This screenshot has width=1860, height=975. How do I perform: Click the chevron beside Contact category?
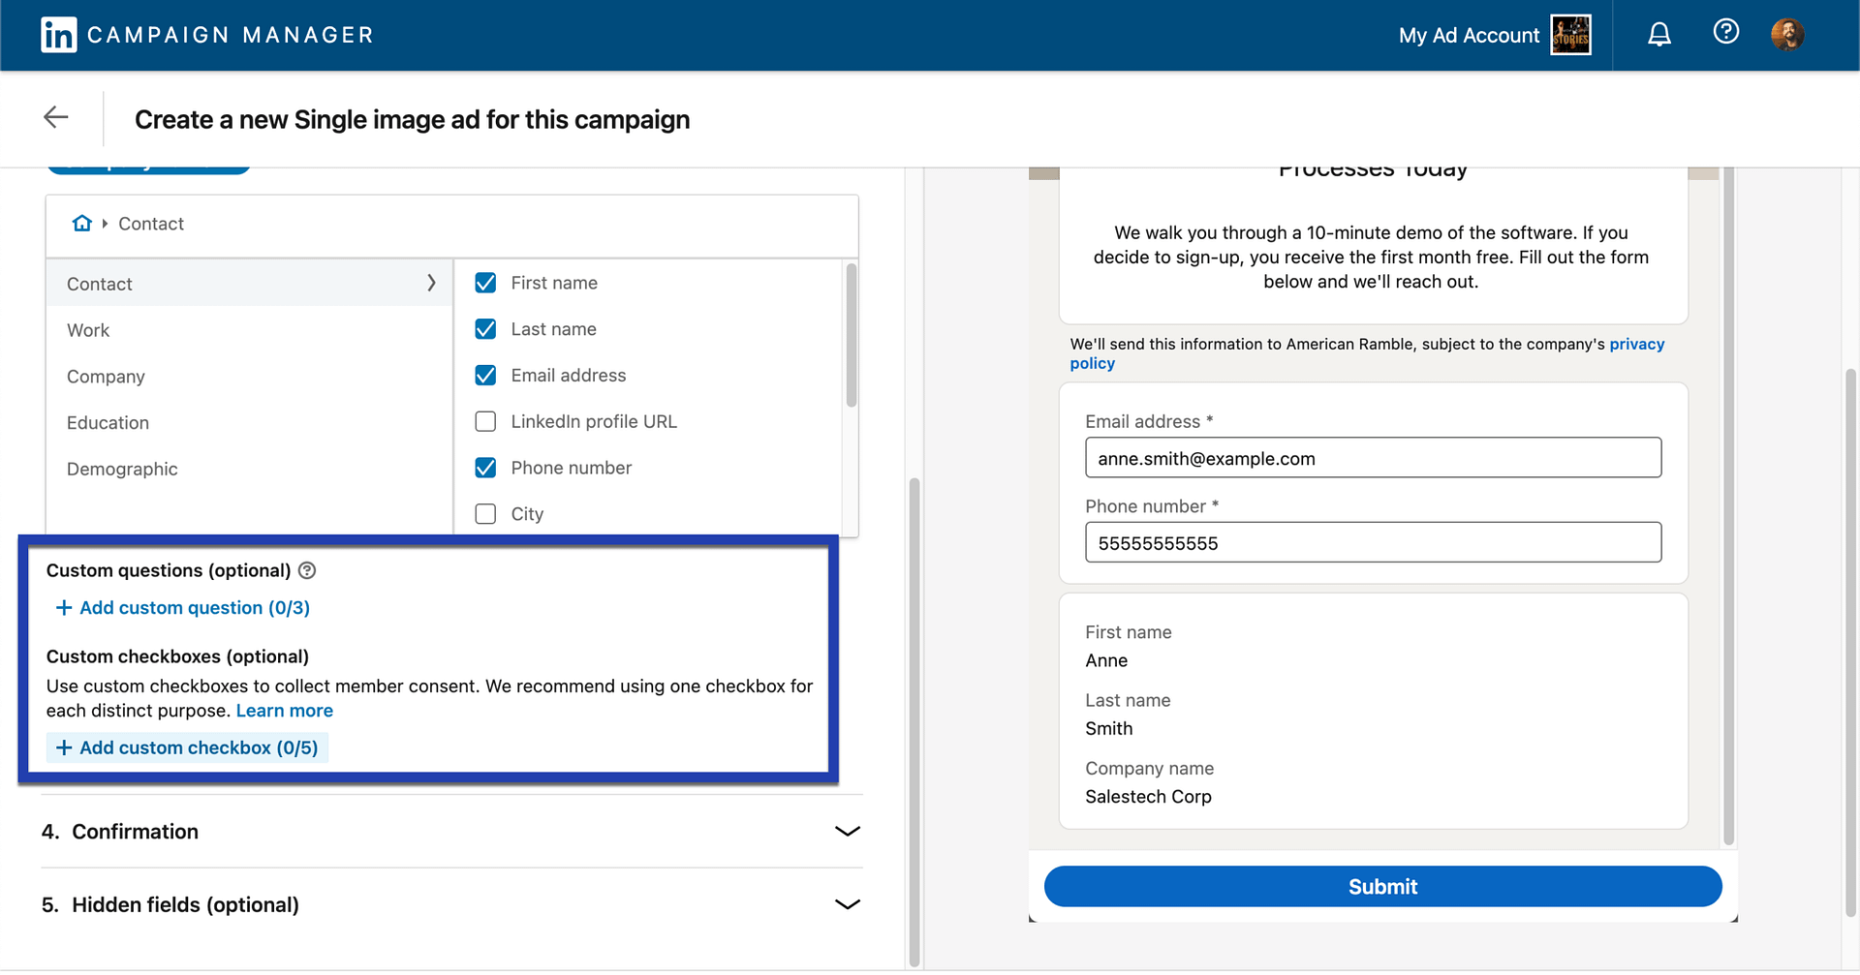[x=431, y=283]
